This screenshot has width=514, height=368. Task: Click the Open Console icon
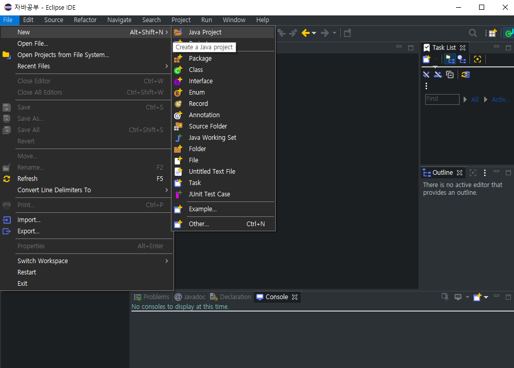pos(478,297)
